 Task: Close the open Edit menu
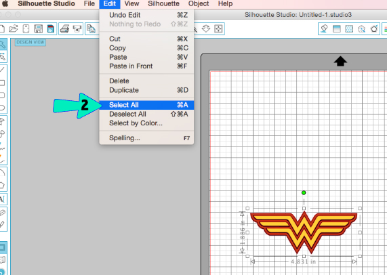(x=110, y=3)
